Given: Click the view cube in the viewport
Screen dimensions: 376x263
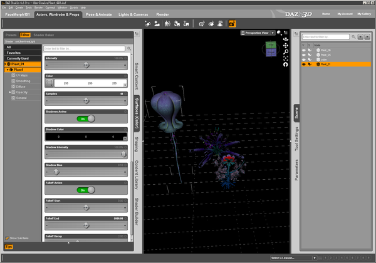Looking at the screenshot, I should tap(271, 49).
